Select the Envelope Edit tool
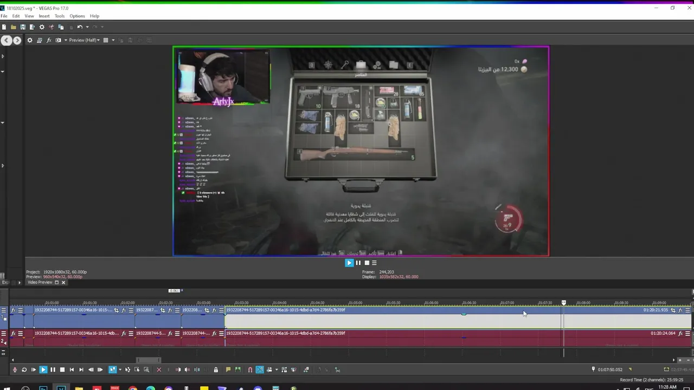694x390 pixels. pos(127,369)
